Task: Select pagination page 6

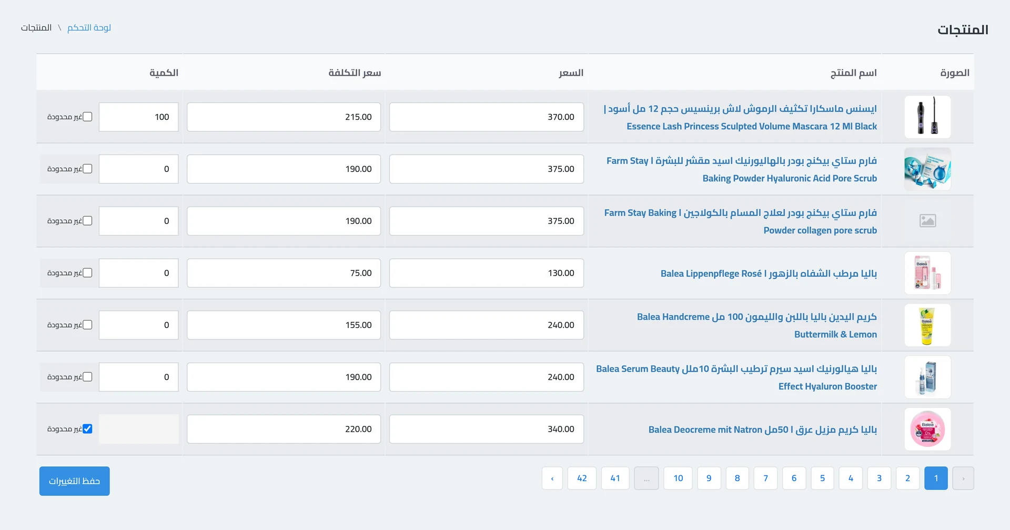Action: point(794,478)
